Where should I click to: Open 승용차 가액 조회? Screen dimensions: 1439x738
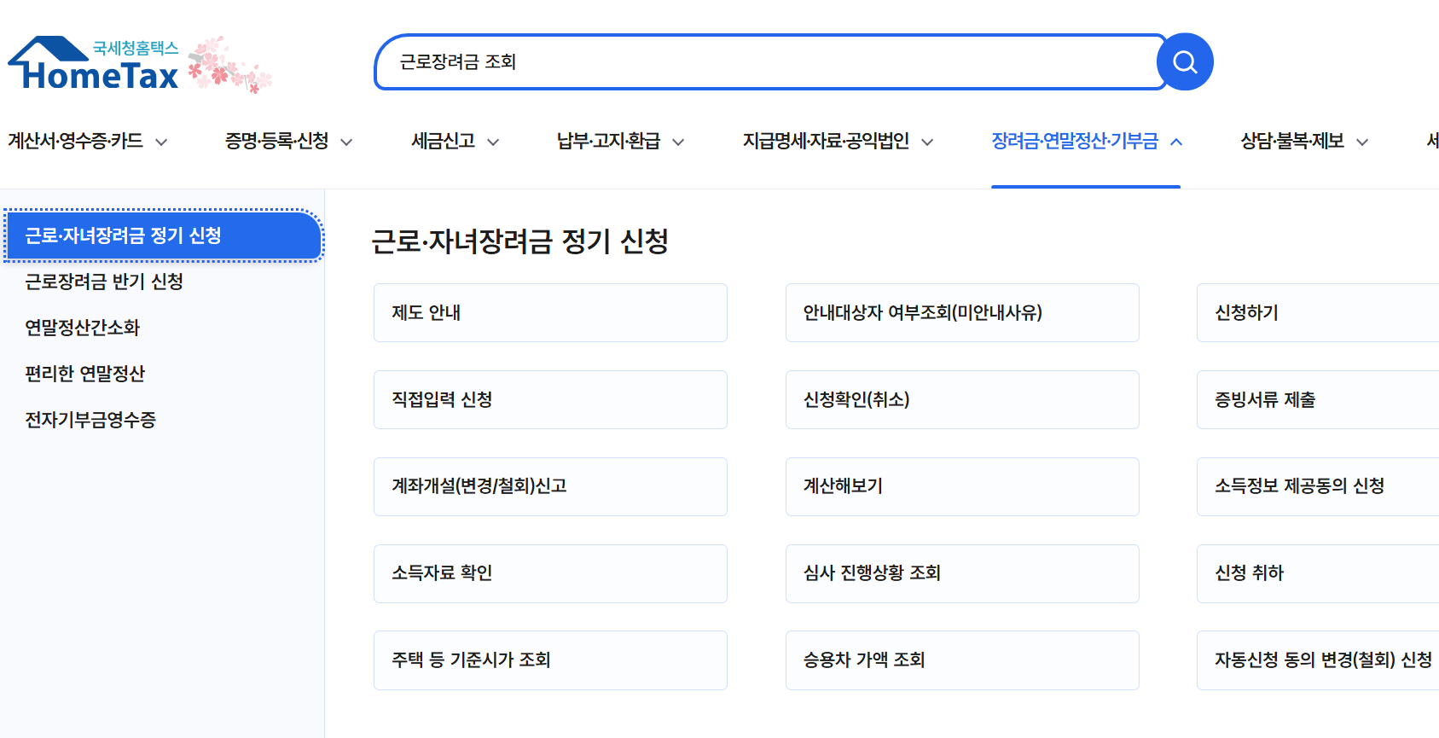(962, 660)
